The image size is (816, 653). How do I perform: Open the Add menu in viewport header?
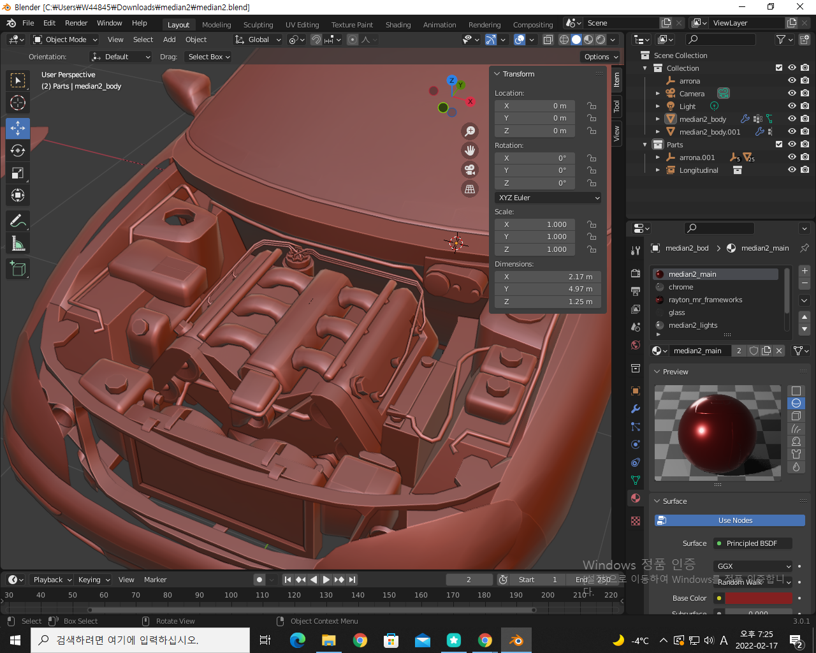click(169, 40)
